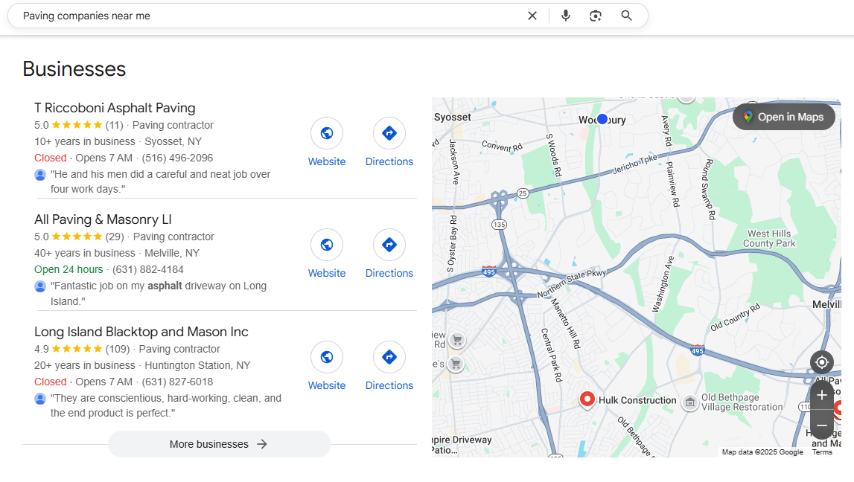Zoom in on the map
The height and width of the screenshot is (482, 854).
[x=822, y=395]
